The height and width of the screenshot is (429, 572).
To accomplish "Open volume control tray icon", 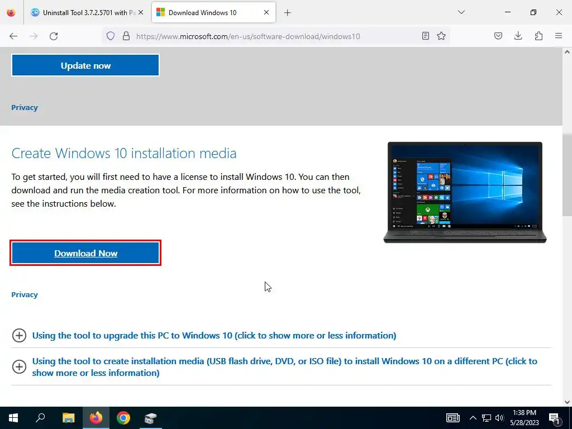I will coord(499,418).
